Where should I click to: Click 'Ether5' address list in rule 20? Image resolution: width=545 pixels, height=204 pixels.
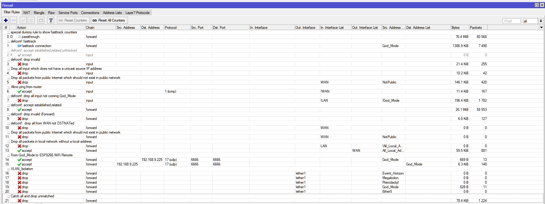[387, 192]
